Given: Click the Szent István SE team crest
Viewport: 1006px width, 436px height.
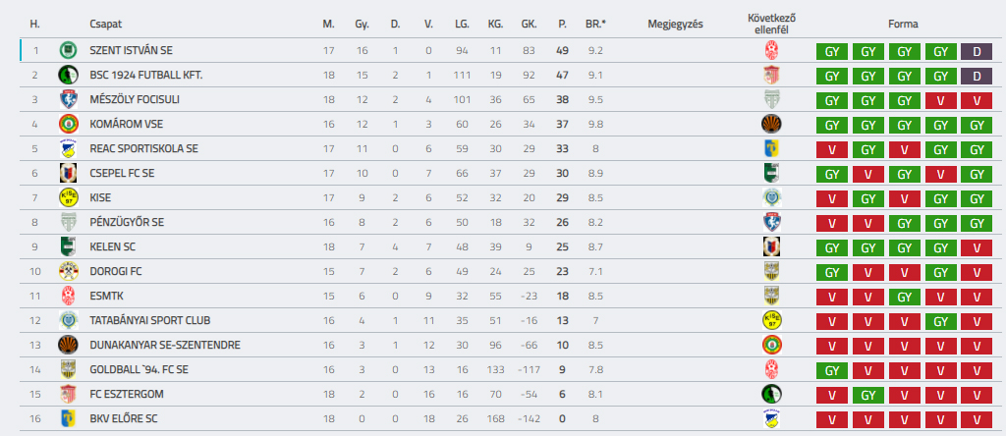Looking at the screenshot, I should tap(68, 50).
